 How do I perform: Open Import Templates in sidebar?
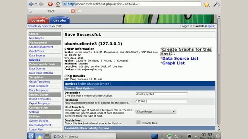[x=40, y=99]
